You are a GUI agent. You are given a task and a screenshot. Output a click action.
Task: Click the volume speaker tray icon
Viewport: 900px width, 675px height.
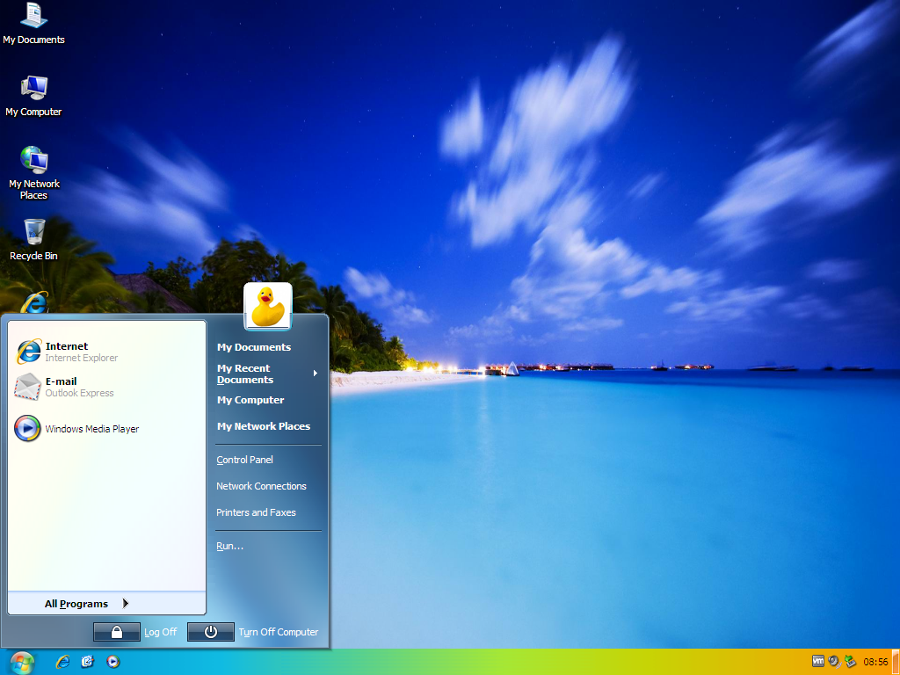coord(834,661)
